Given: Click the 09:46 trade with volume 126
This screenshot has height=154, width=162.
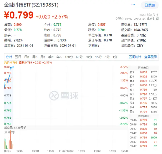Looking at the screenshot, I should pos(143,125).
